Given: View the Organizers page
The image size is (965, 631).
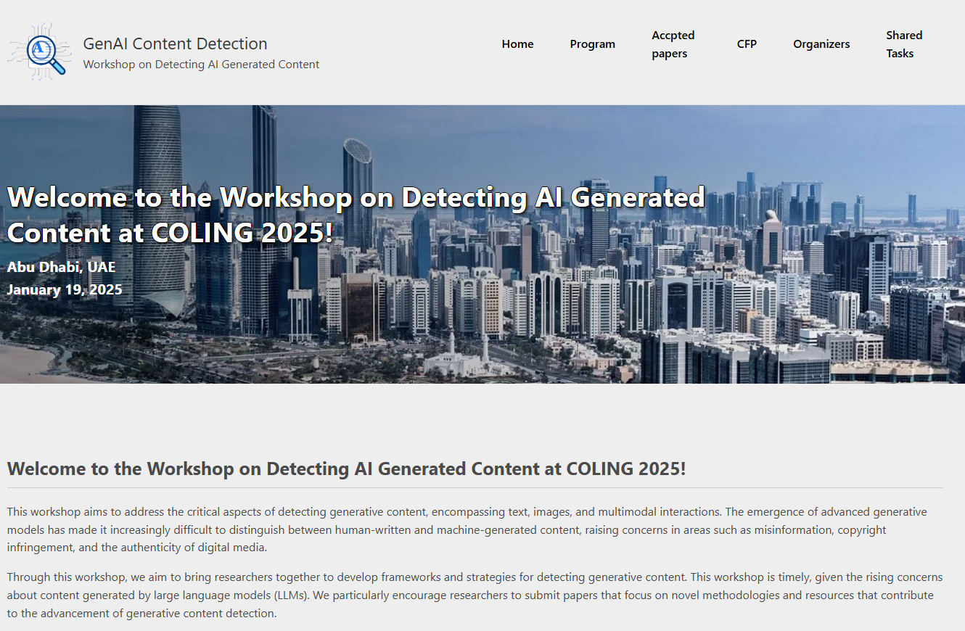Looking at the screenshot, I should (x=821, y=44).
